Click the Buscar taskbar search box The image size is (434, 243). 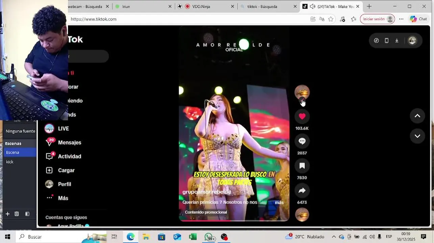point(61,237)
